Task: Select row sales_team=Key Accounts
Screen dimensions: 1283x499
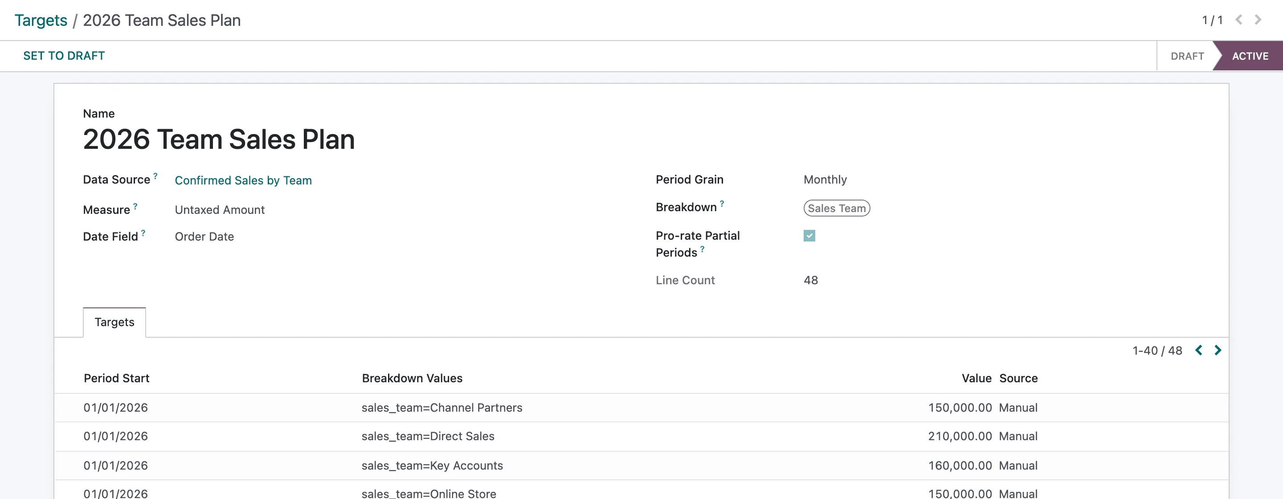Action: (641, 466)
